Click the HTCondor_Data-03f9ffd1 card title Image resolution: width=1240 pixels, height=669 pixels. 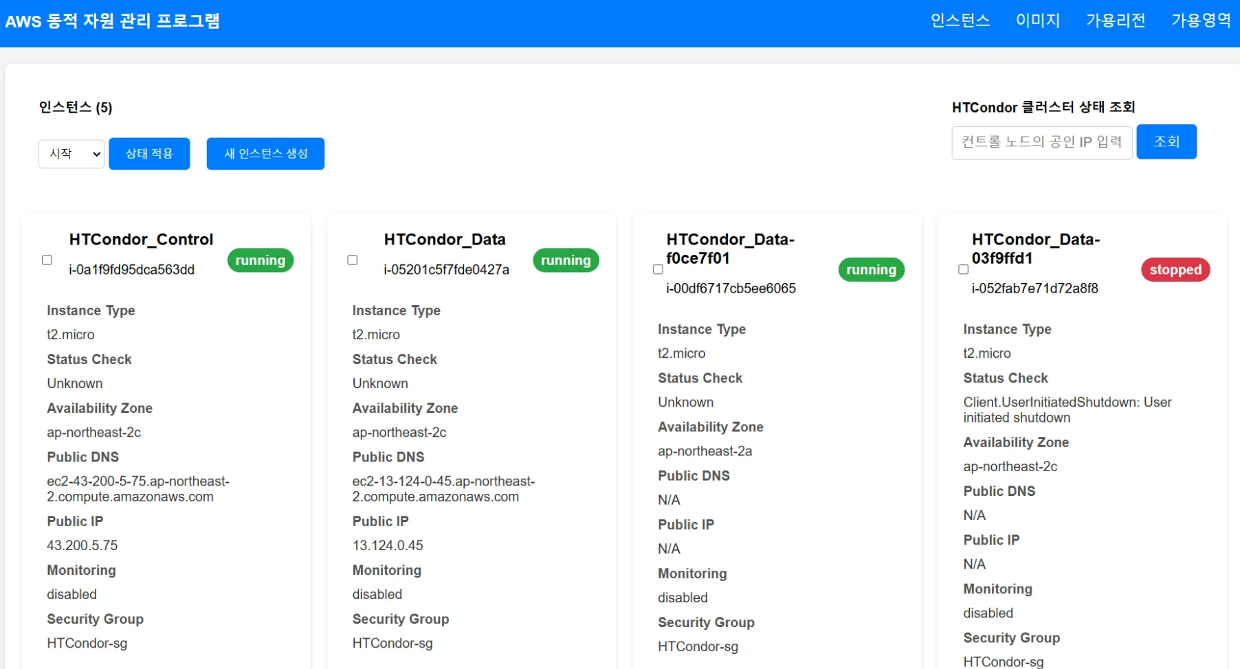click(1036, 249)
